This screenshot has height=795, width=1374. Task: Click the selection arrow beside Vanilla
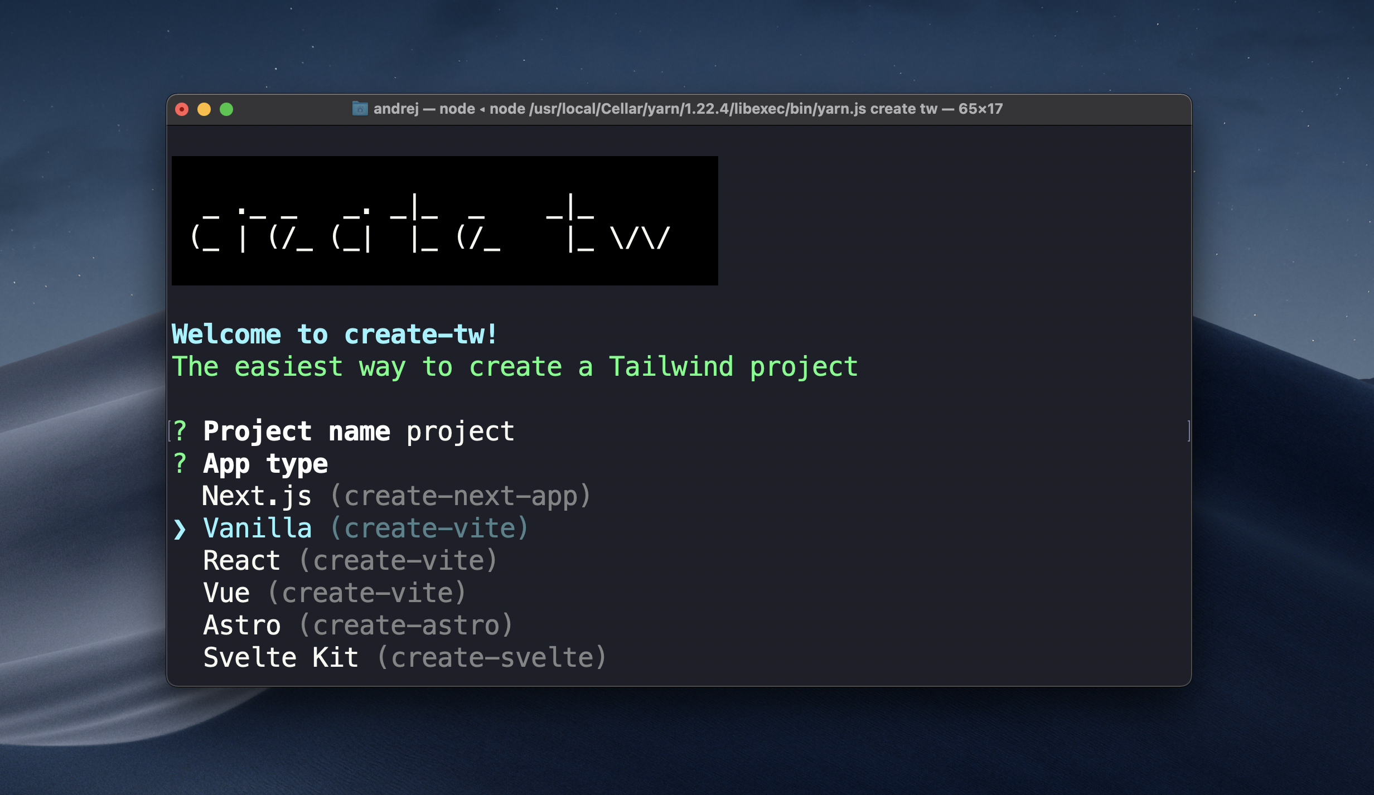pos(180,529)
